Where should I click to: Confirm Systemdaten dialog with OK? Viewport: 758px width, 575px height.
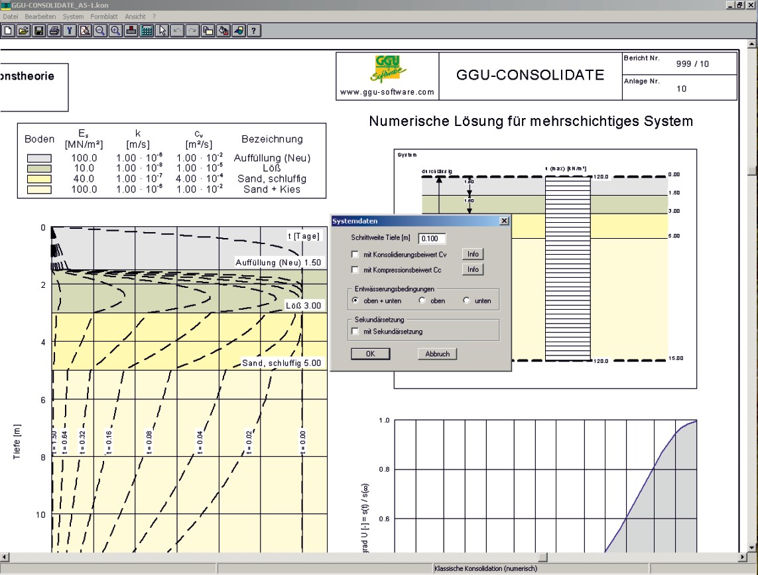click(370, 354)
